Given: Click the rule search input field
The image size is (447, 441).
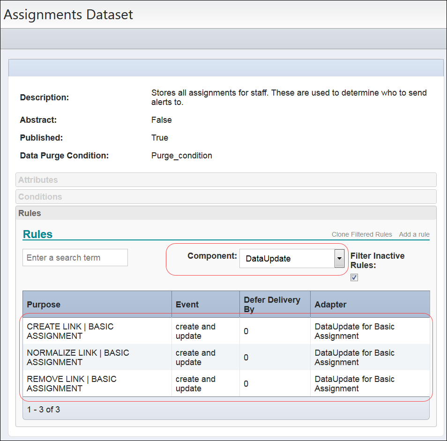Looking at the screenshot, I should [x=74, y=257].
